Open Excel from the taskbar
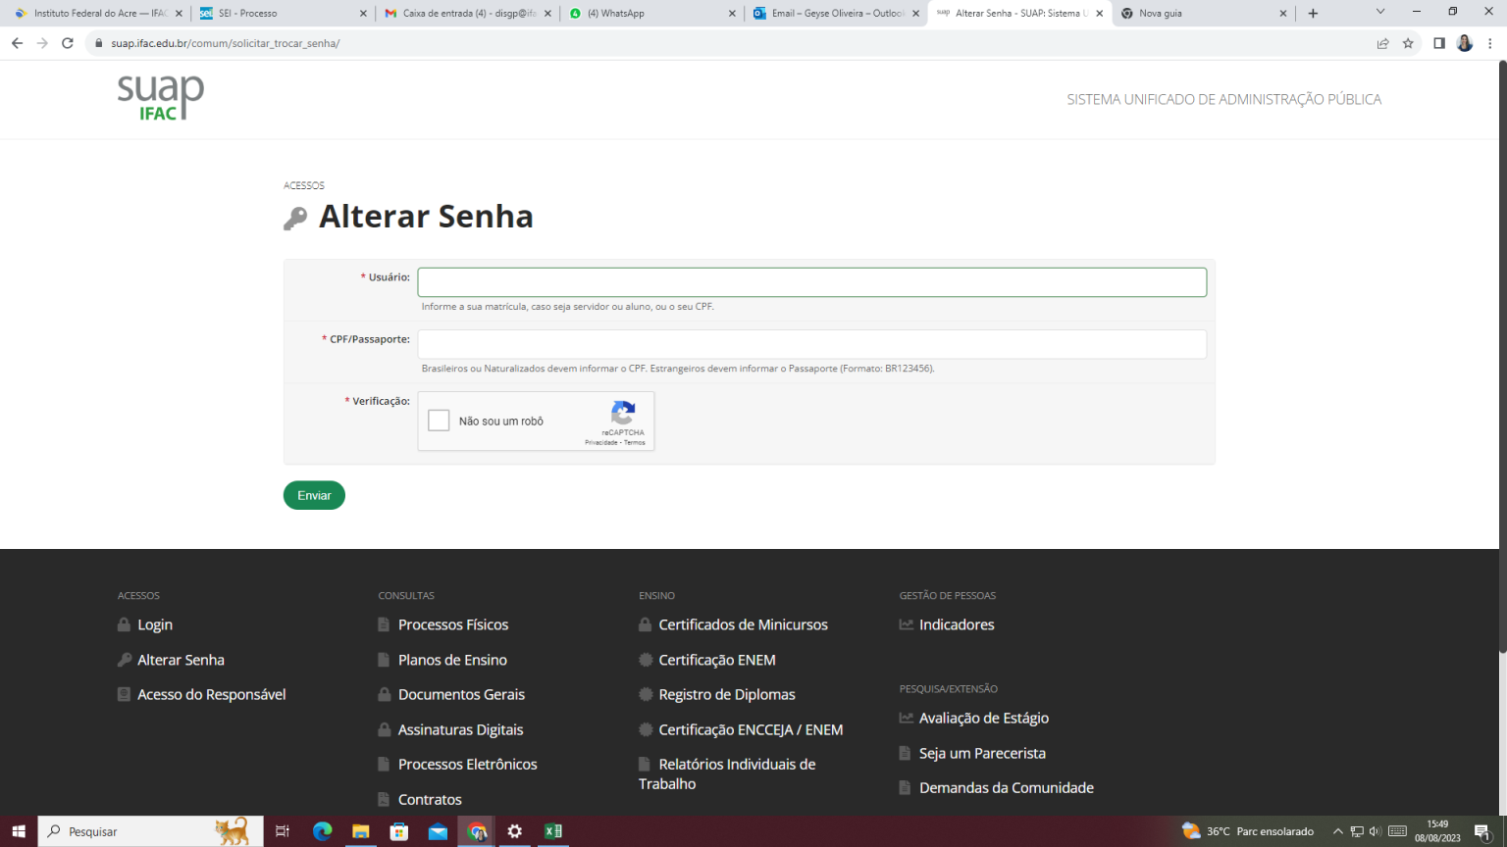Viewport: 1507px width, 847px height. click(553, 831)
